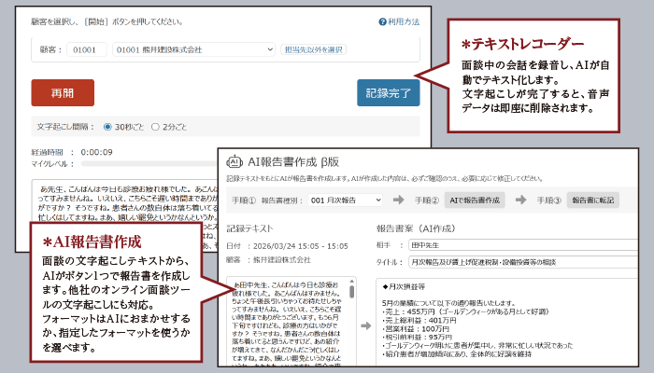The height and width of the screenshot is (373, 654).
Task: Click the AI report draft text area ◆月次損益等
Action: tap(507, 322)
